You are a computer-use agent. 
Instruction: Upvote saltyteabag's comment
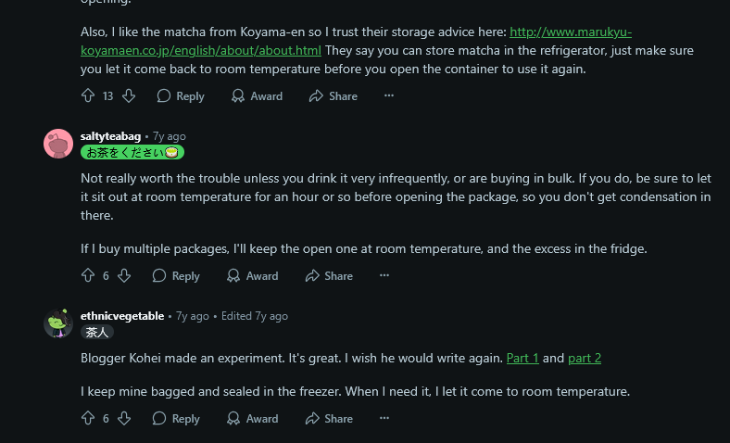click(88, 276)
